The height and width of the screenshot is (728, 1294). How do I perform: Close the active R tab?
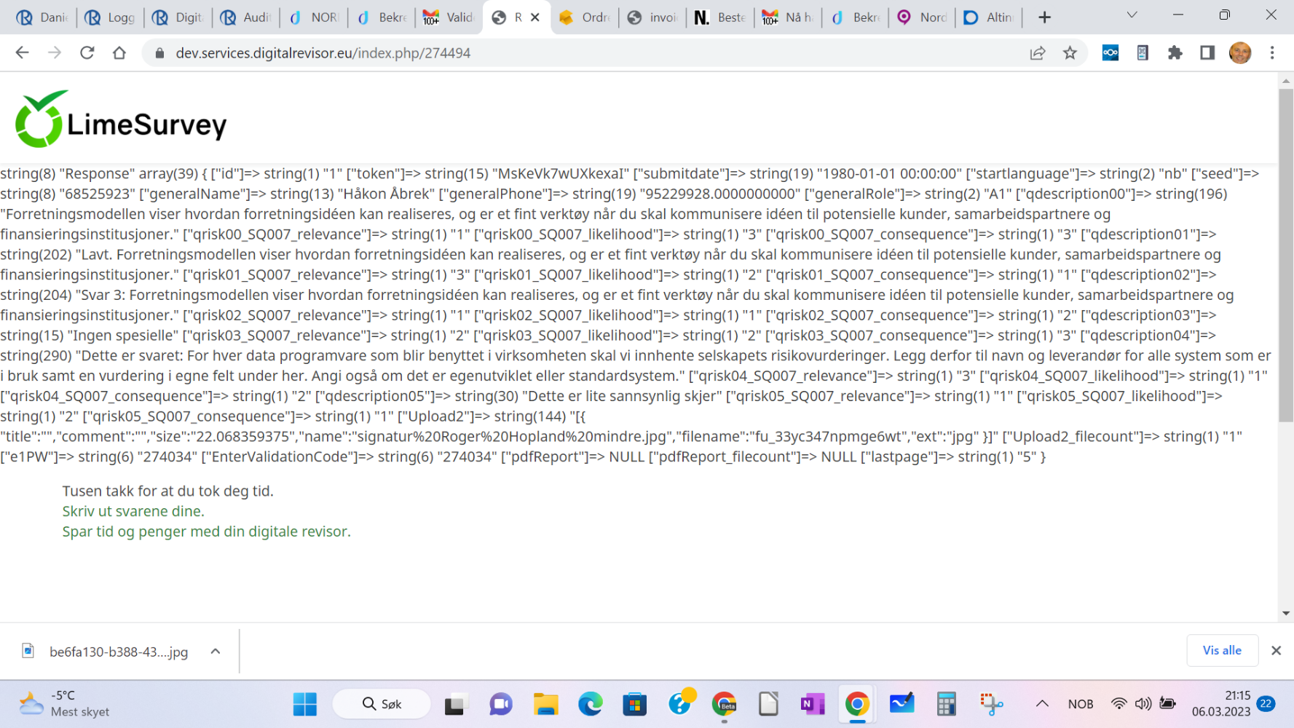(535, 17)
